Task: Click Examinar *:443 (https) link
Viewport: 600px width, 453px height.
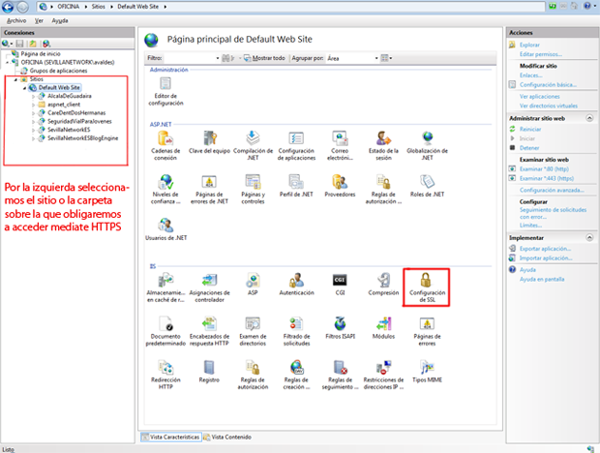Action: pyautogui.click(x=546, y=178)
